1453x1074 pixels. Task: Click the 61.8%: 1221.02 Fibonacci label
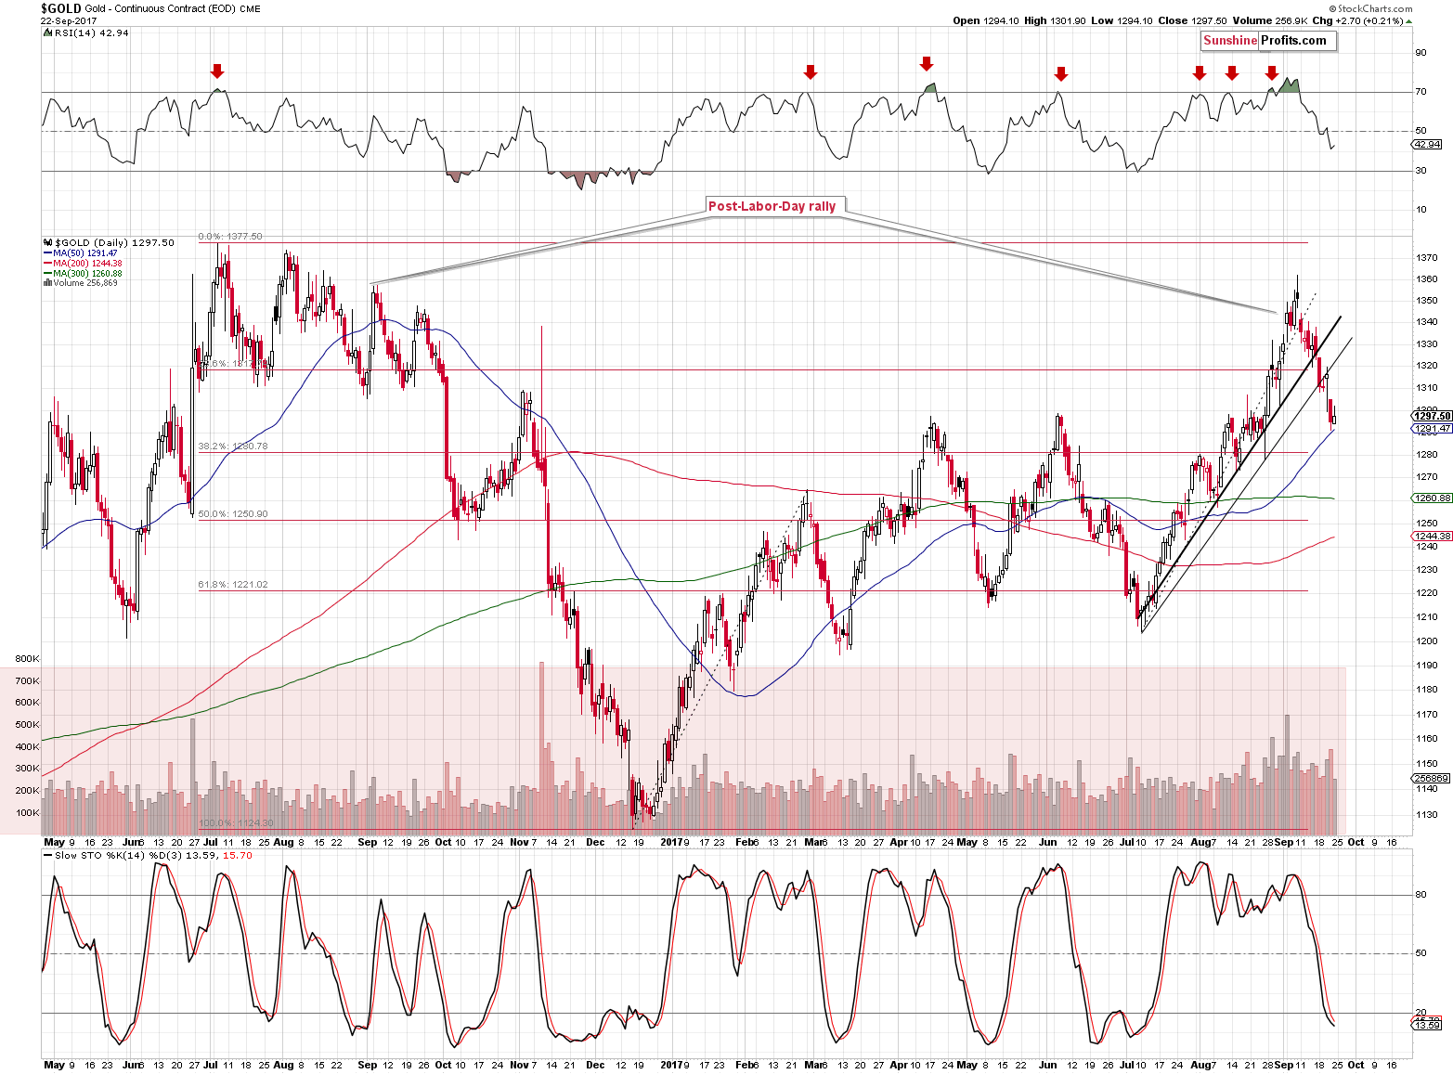click(x=233, y=585)
